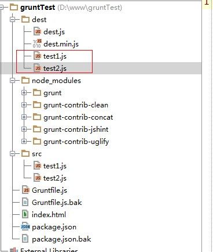The width and height of the screenshot is (213, 252).
Task: Select highlighted test2.js in dest
Action: [55, 69]
